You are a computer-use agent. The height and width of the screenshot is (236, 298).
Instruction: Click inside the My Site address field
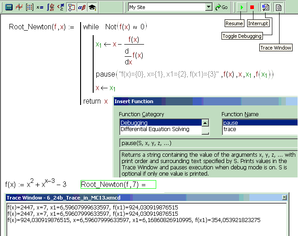(167, 7)
